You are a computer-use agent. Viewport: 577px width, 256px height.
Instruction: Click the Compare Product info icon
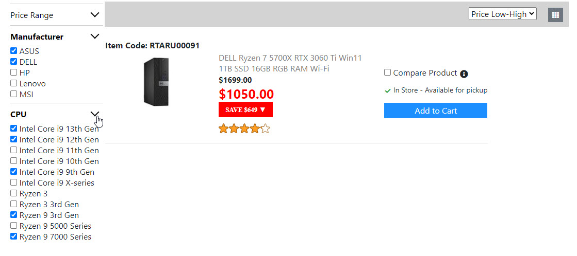pyautogui.click(x=464, y=74)
